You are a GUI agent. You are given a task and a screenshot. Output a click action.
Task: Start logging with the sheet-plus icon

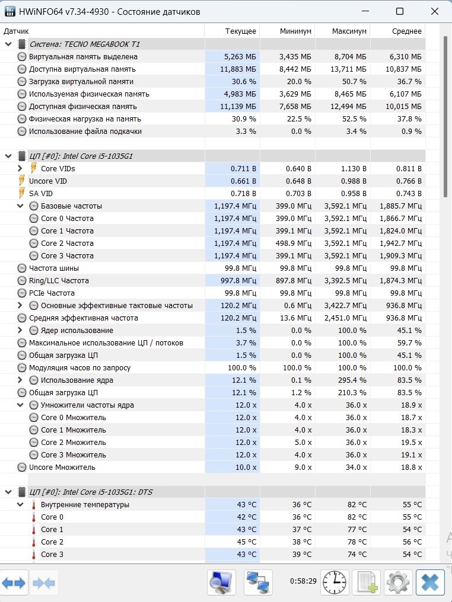[x=367, y=583]
